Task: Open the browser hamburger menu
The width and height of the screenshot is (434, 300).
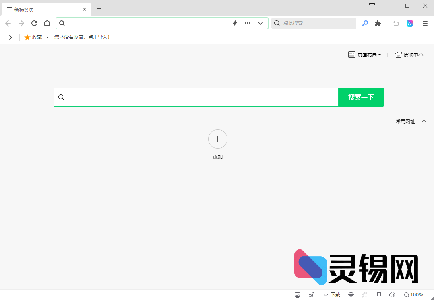Action: tap(425, 23)
